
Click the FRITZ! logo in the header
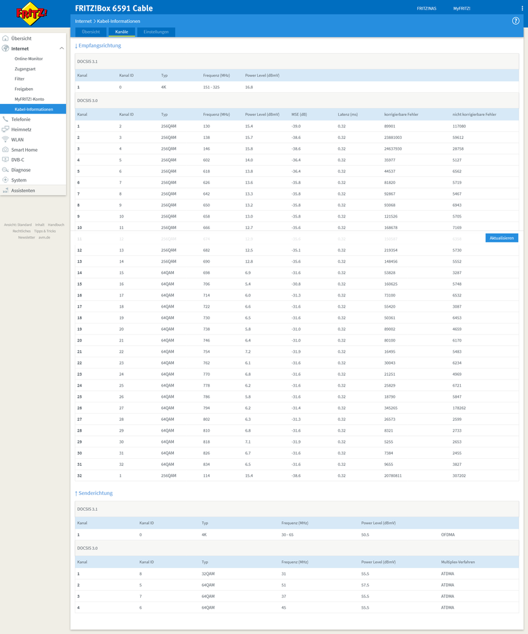[x=32, y=15]
